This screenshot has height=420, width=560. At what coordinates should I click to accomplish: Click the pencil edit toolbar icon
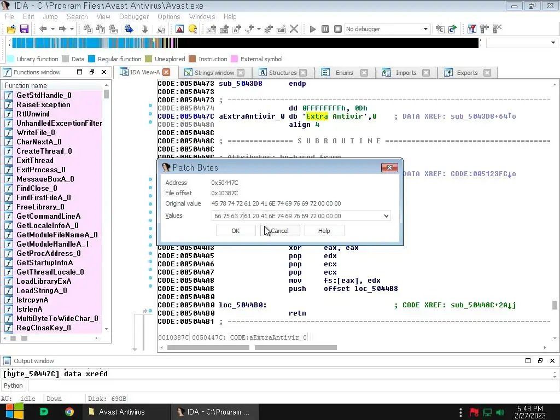pyautogui.click(x=281, y=29)
